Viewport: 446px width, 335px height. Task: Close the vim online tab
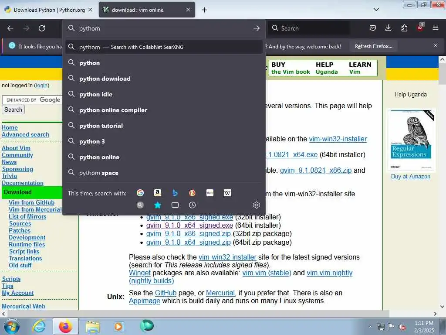[188, 10]
